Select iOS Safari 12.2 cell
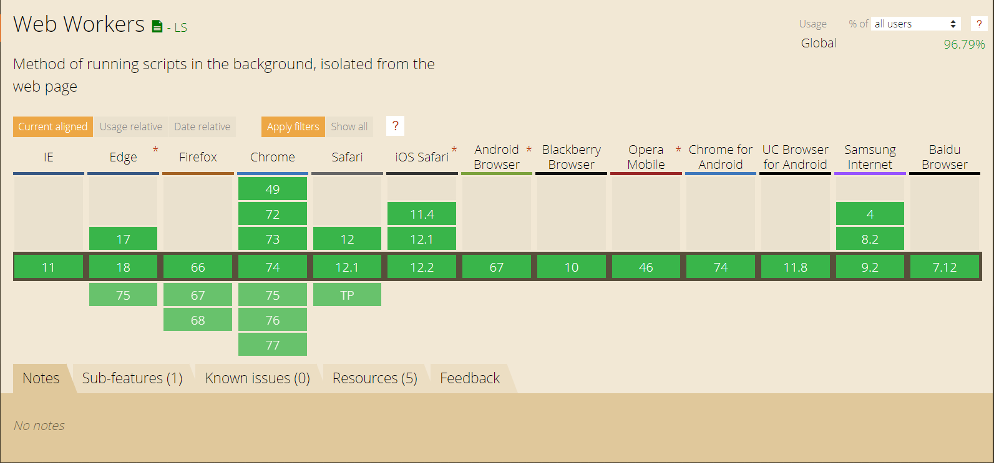The image size is (994, 463). pos(422,267)
